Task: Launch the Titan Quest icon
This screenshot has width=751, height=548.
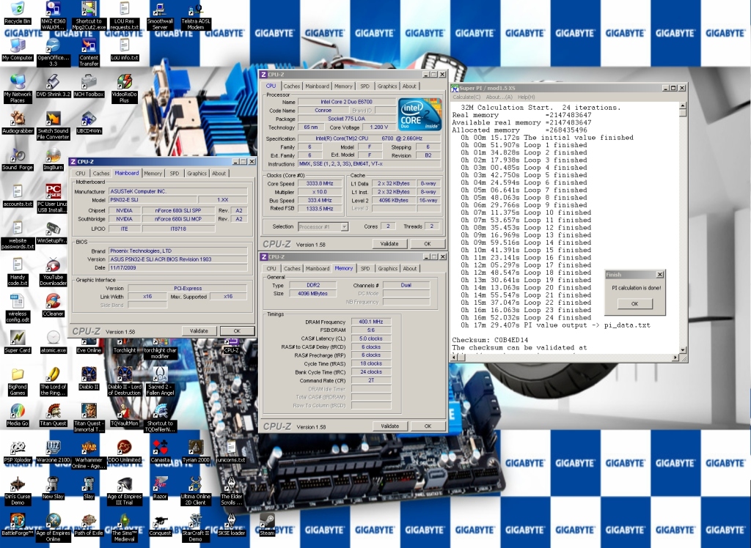Action: (53, 415)
